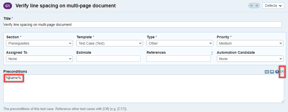Expand the Section dropdown showing Prerequisites
This screenshot has height=112, width=288.
(40, 43)
